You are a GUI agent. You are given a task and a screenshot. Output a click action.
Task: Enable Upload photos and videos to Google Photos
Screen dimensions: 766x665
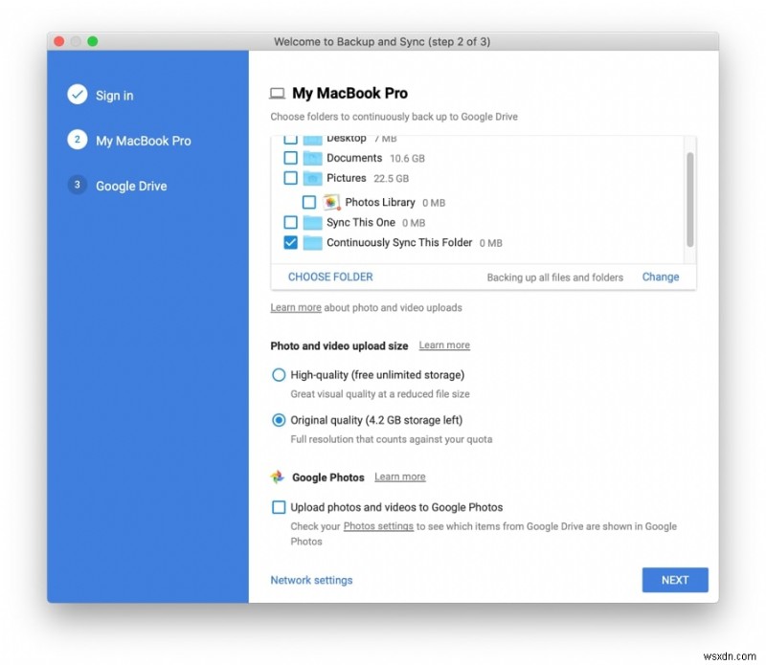(279, 507)
